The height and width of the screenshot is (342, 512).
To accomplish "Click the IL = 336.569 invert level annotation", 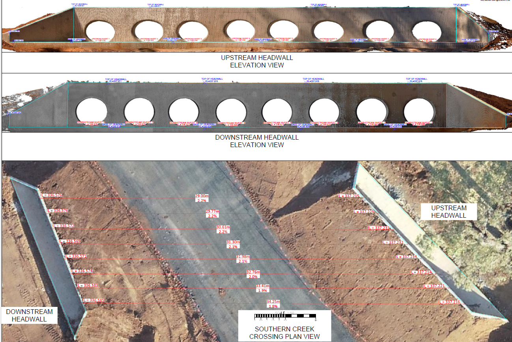I will pyautogui.click(x=70, y=241).
